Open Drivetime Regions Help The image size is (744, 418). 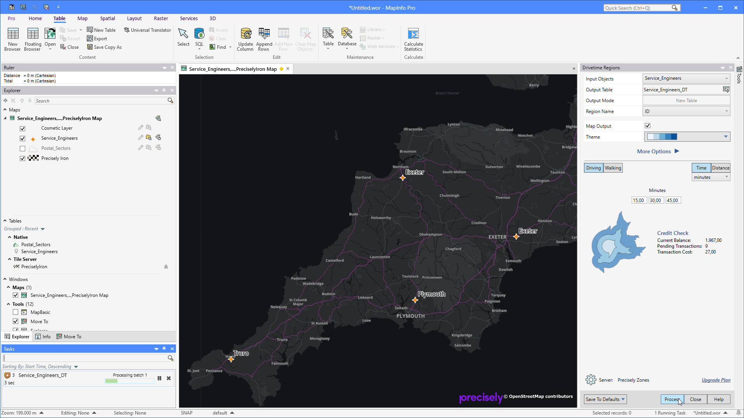pos(719,399)
